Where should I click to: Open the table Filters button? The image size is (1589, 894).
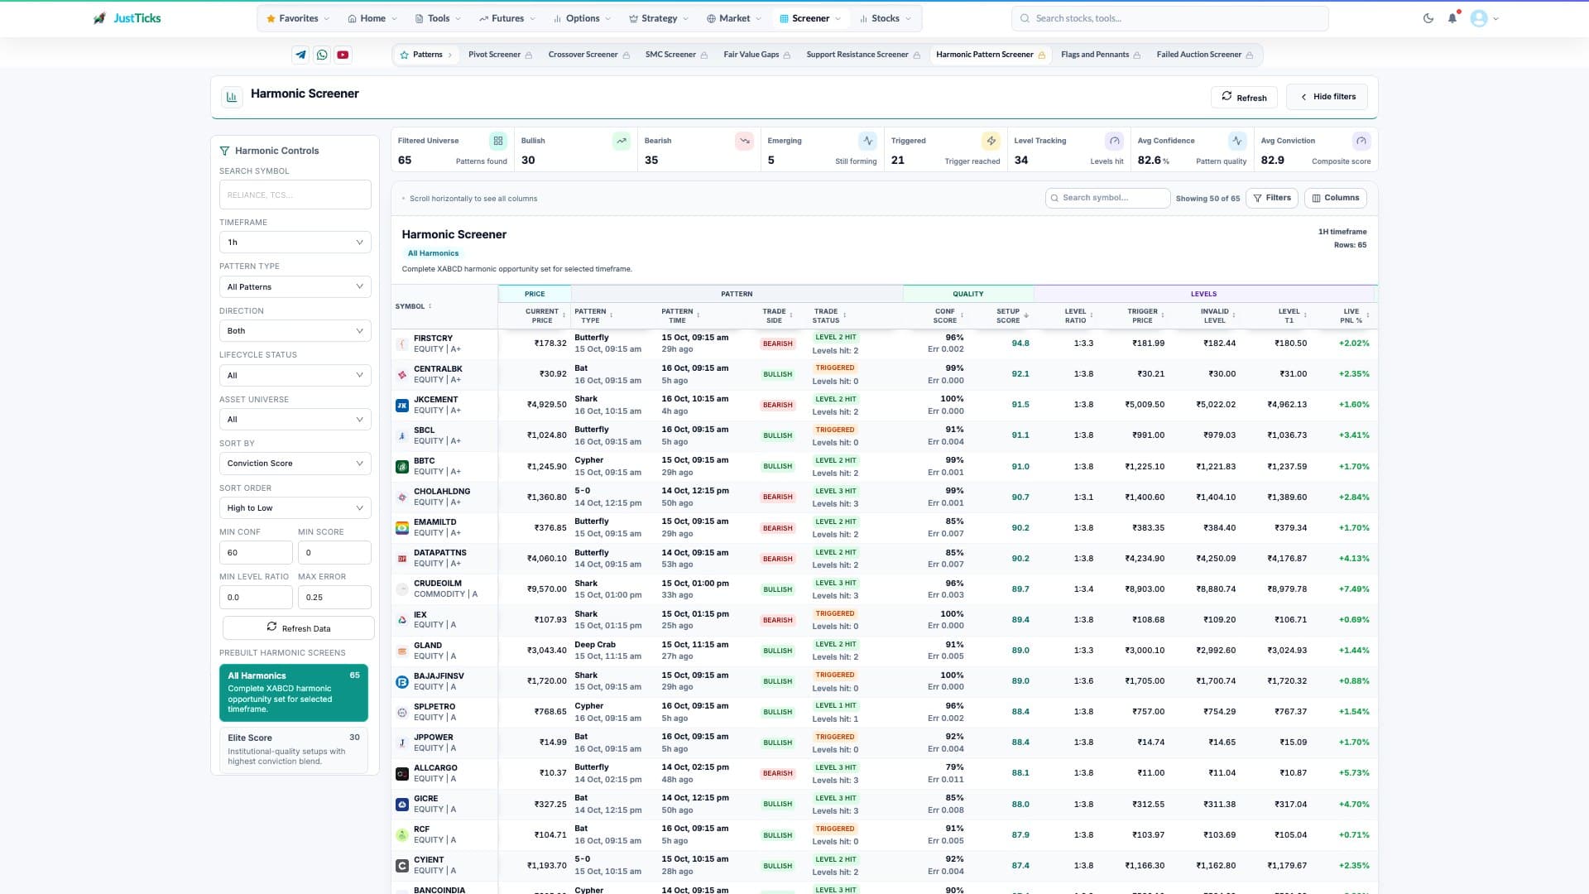[1272, 198]
